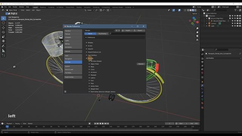Expand View2D Buttons List keymap section
The width and height of the screenshot is (242, 136).
tap(87, 52)
